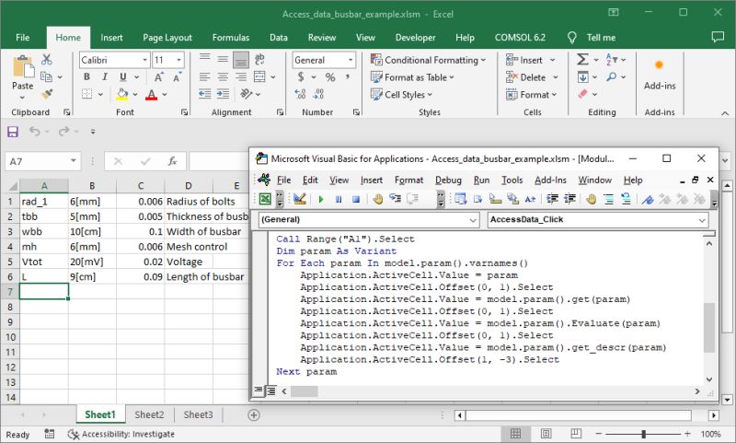Viewport: 736px width, 443px height.
Task: Open the Formulas ribbon tab
Action: 231,38
